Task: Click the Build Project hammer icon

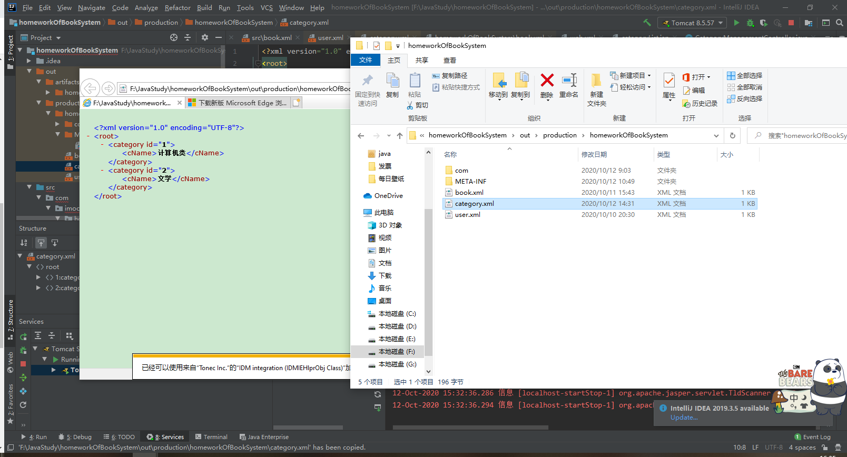Action: [647, 23]
